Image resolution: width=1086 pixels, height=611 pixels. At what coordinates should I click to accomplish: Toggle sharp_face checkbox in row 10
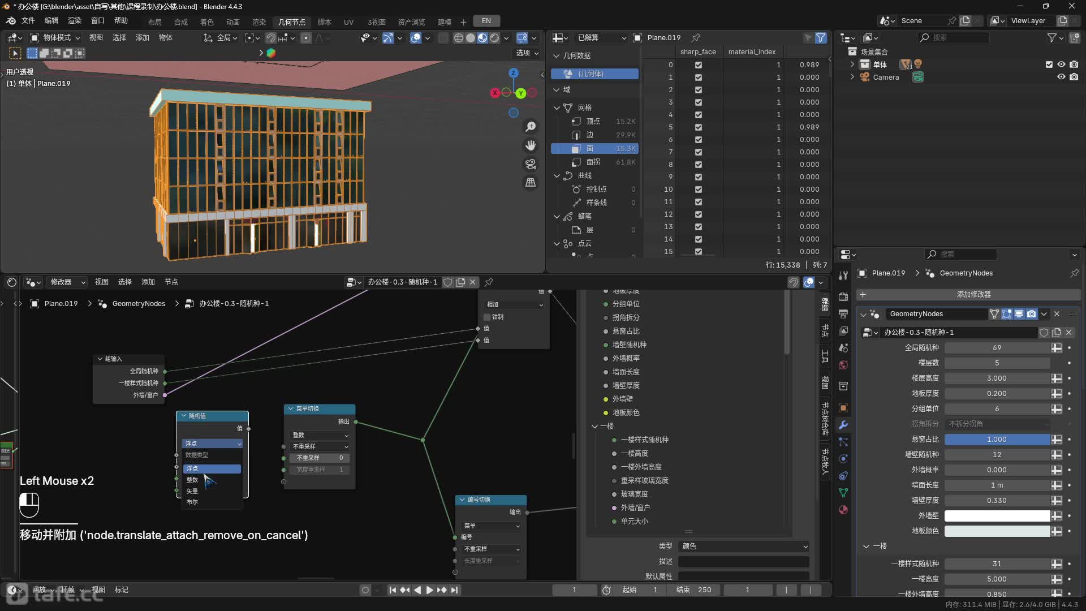click(x=698, y=190)
